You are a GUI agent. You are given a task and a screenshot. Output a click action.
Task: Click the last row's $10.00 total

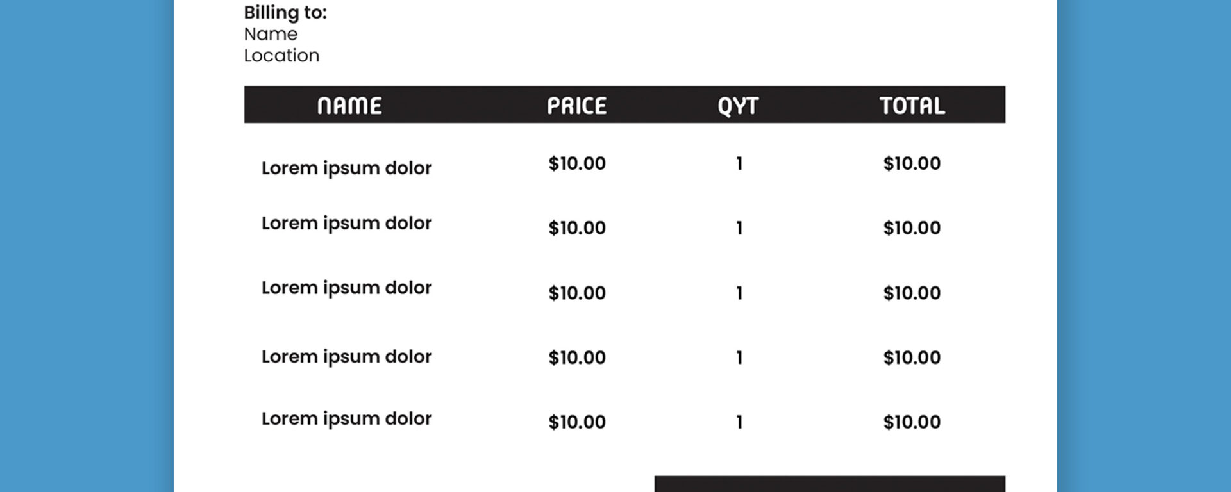click(912, 422)
